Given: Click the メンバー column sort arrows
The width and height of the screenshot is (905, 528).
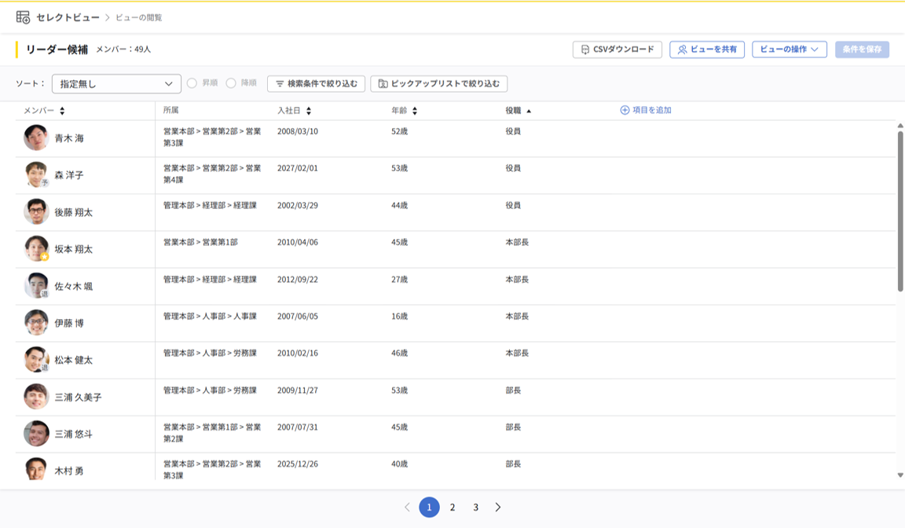Looking at the screenshot, I should (62, 111).
